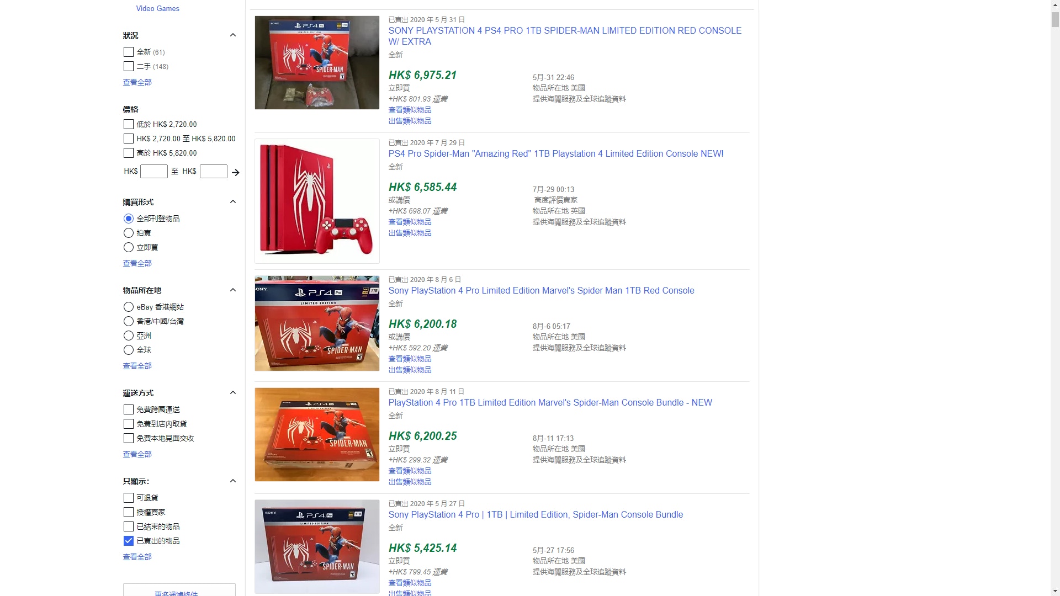Open the Video Games category link
This screenshot has height=596, width=1060.
[158, 8]
